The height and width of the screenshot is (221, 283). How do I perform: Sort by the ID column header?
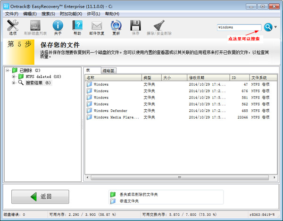240,78
